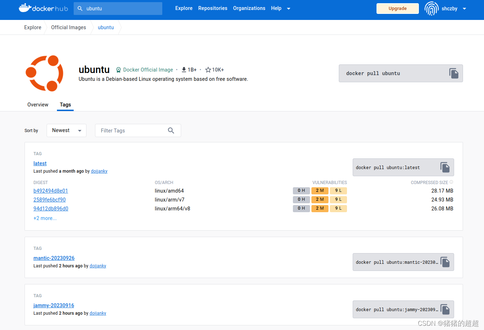The width and height of the screenshot is (484, 330).
Task: Open the b492494d8e01 digest link
Action: 51,190
